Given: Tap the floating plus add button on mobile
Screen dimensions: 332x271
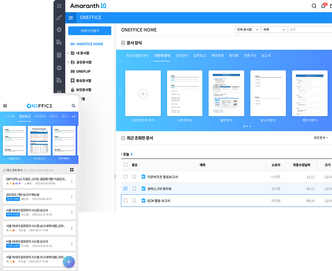Looking at the screenshot, I should (x=69, y=262).
